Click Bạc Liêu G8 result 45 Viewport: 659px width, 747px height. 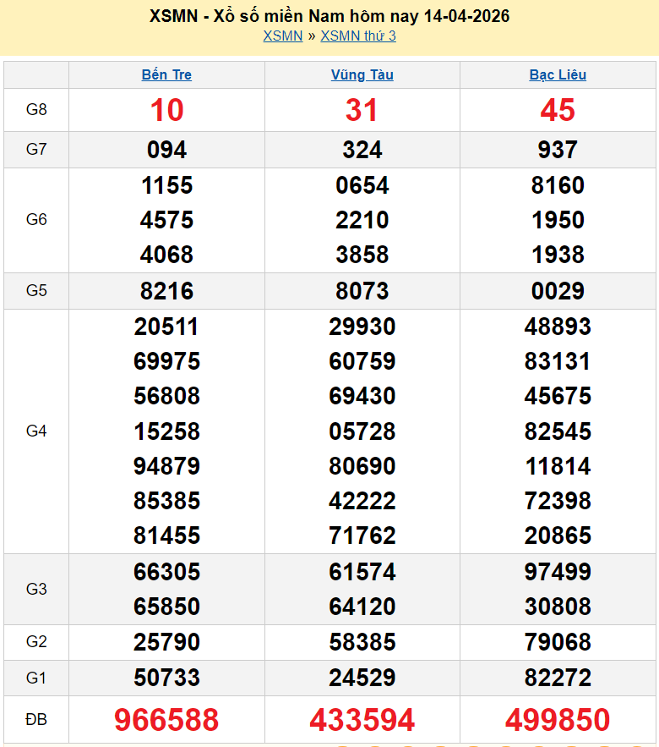point(558,110)
